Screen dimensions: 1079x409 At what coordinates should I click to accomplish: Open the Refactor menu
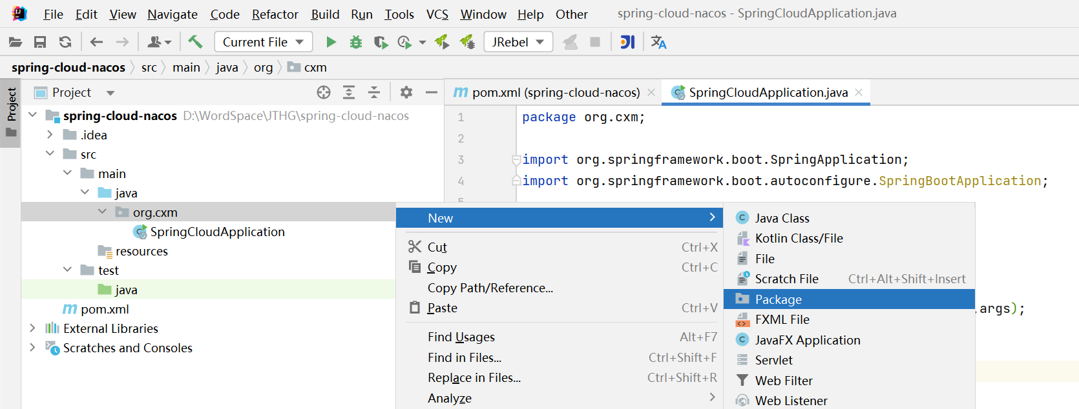pyautogui.click(x=275, y=14)
